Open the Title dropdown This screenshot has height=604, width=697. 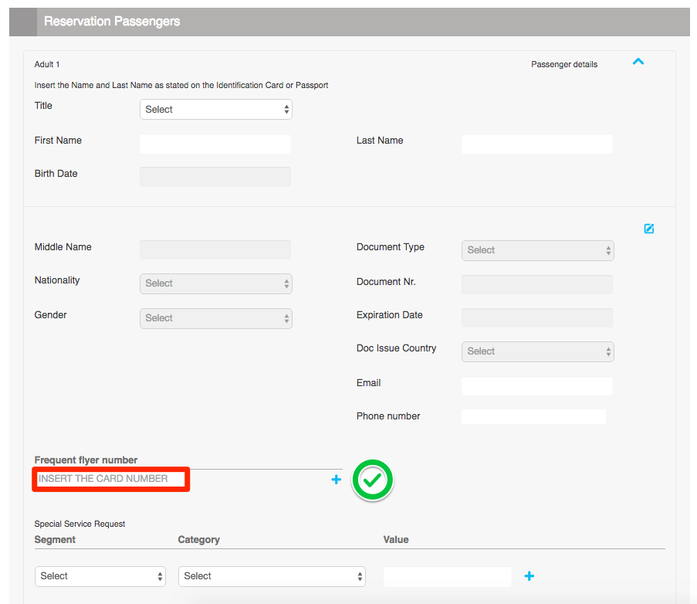tap(215, 110)
